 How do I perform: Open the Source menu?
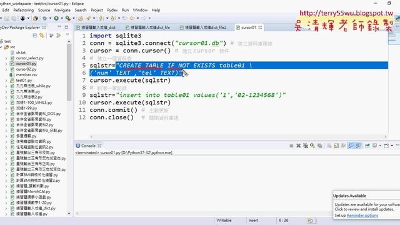click(x=44, y=10)
